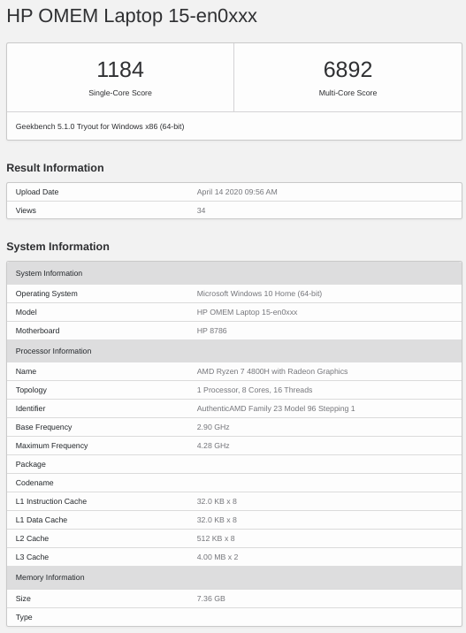Click the gray 'System Information' table header
466x633 pixels.
tap(234, 273)
